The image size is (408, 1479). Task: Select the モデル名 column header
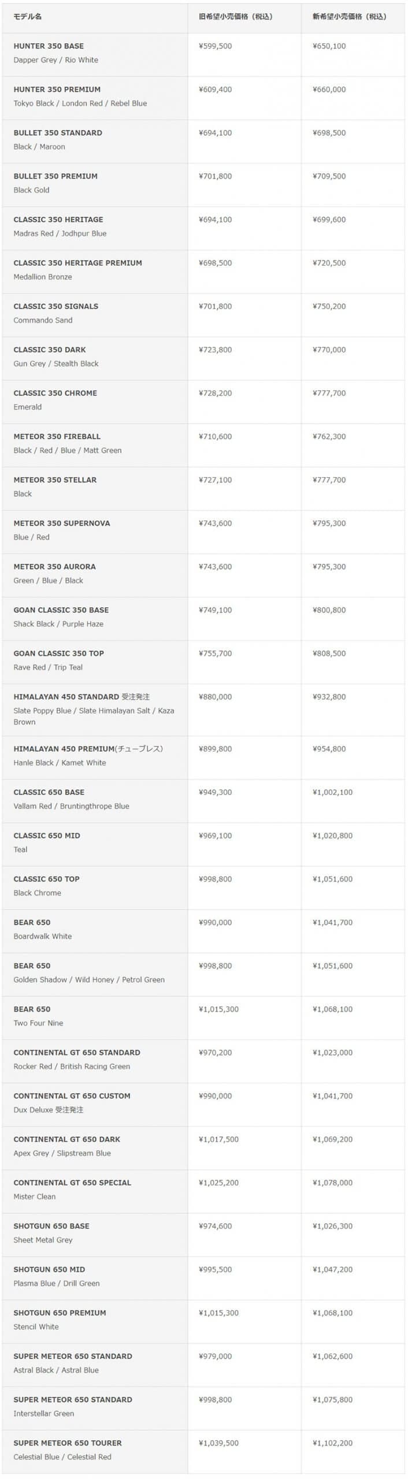tap(28, 17)
